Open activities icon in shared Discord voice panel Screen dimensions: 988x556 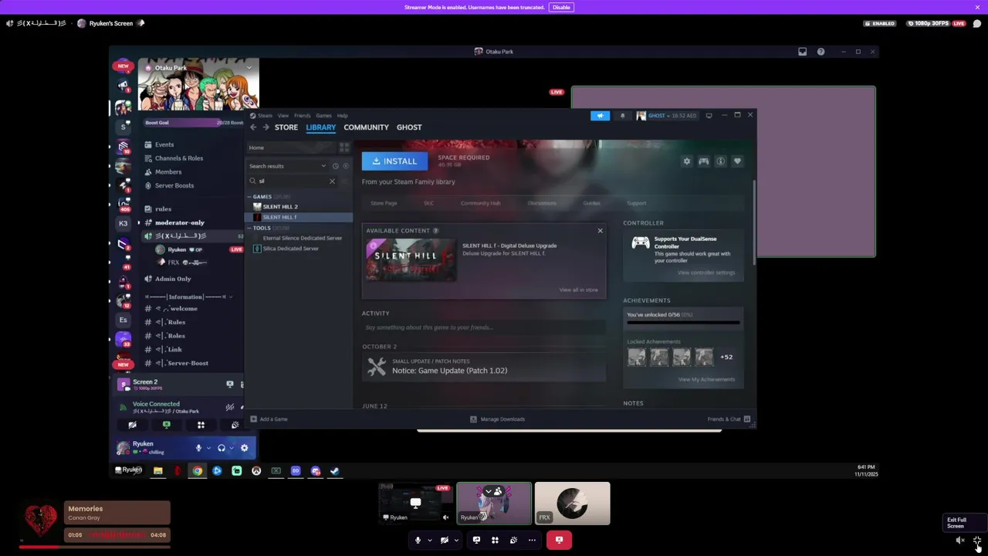[201, 425]
